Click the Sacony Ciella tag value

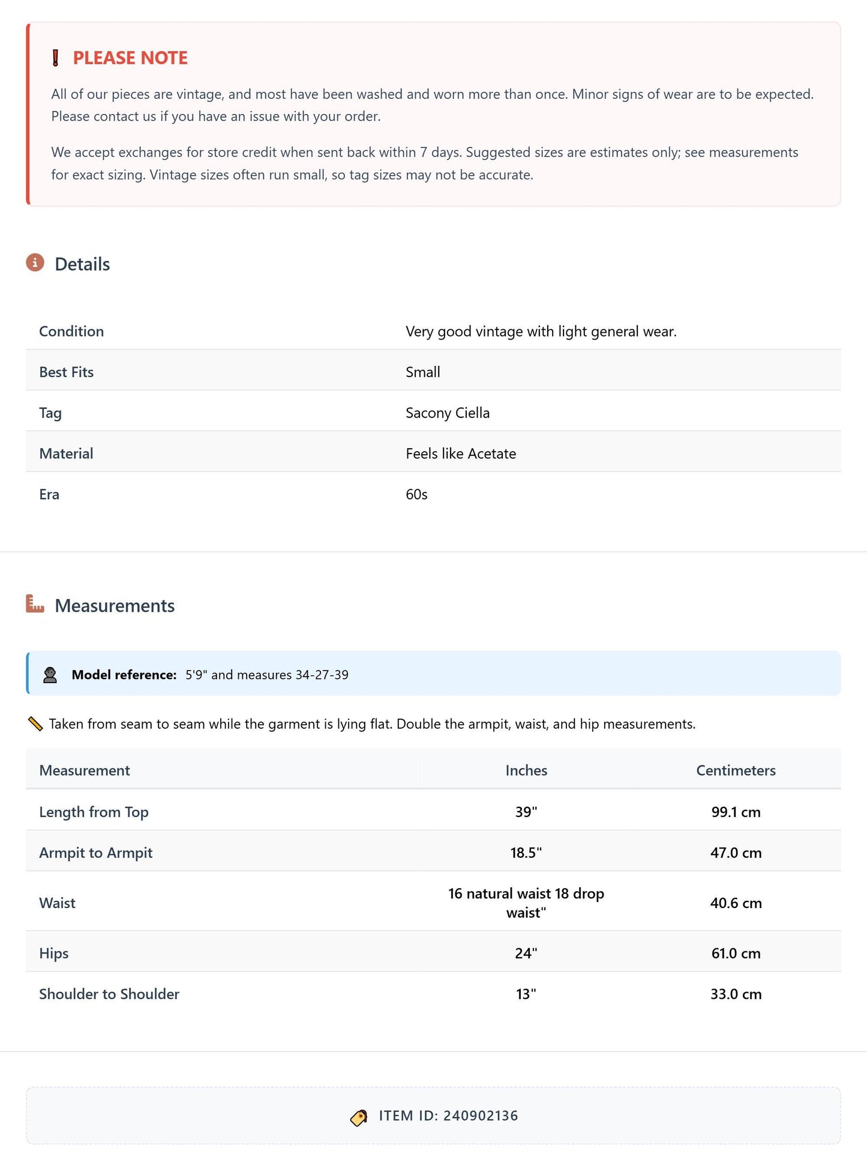[x=448, y=413]
